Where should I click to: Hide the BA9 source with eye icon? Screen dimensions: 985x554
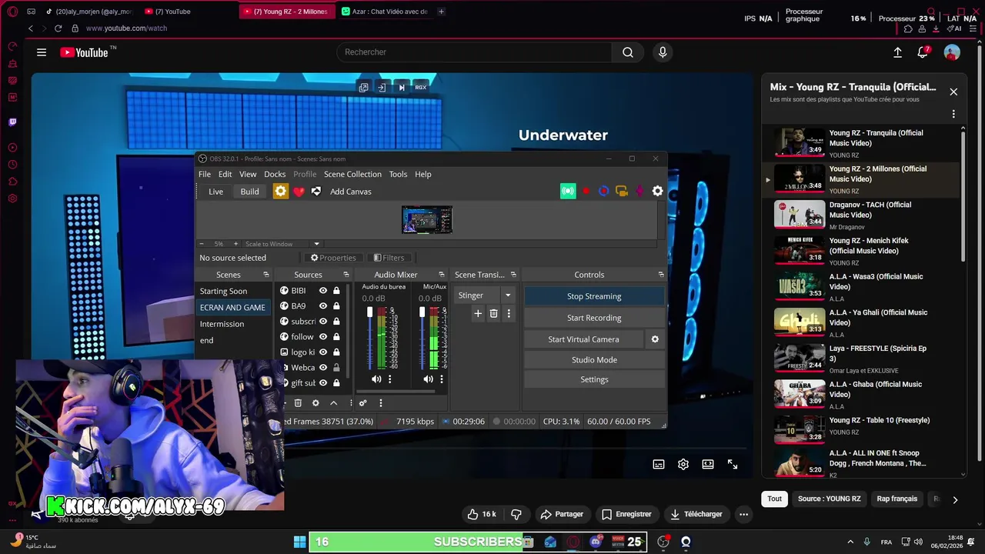pyautogui.click(x=323, y=306)
